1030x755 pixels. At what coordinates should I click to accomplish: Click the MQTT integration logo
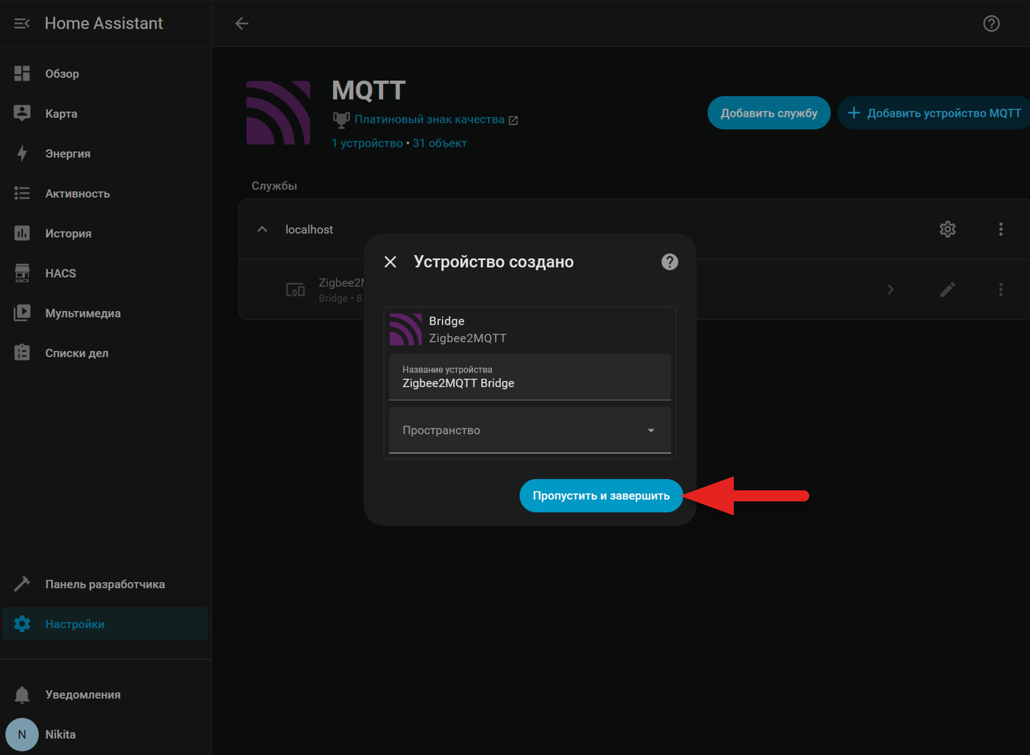pos(278,113)
